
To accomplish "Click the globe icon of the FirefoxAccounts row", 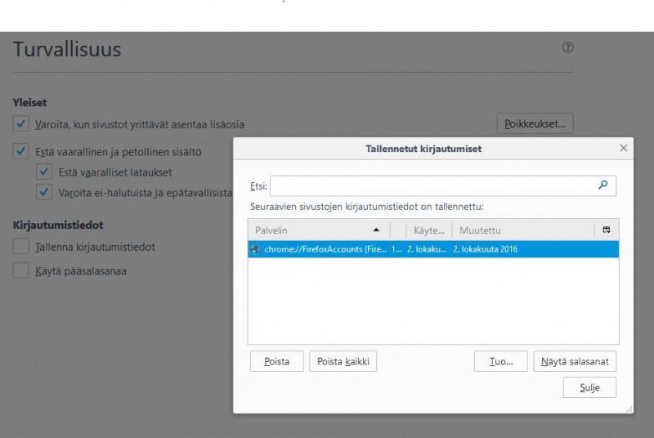I will [x=256, y=249].
